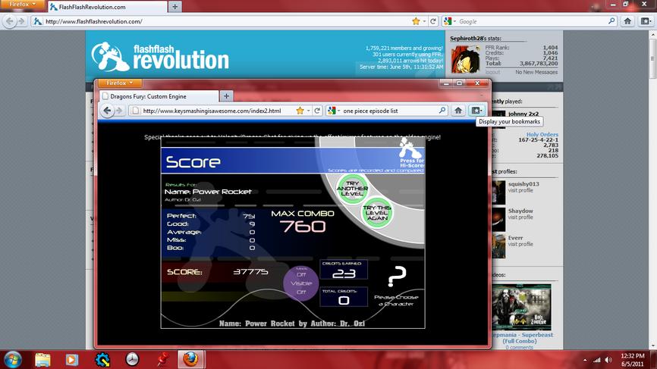
Task: Click Try This Level Again button
Action: [377, 212]
